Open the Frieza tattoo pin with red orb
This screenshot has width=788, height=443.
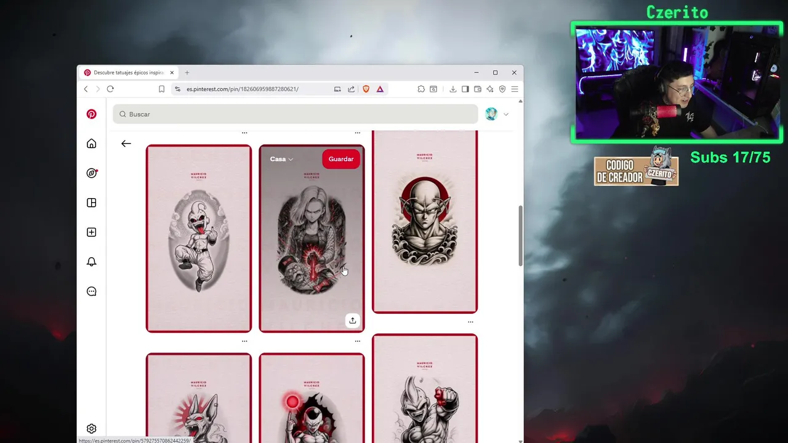click(x=312, y=397)
